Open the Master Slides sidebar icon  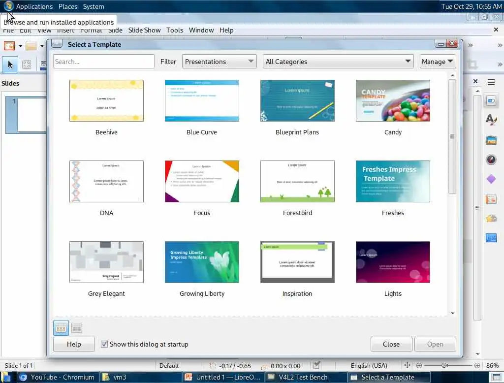(491, 238)
